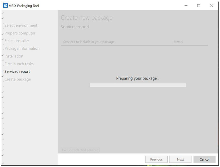Go to the Select environment step

point(21,26)
